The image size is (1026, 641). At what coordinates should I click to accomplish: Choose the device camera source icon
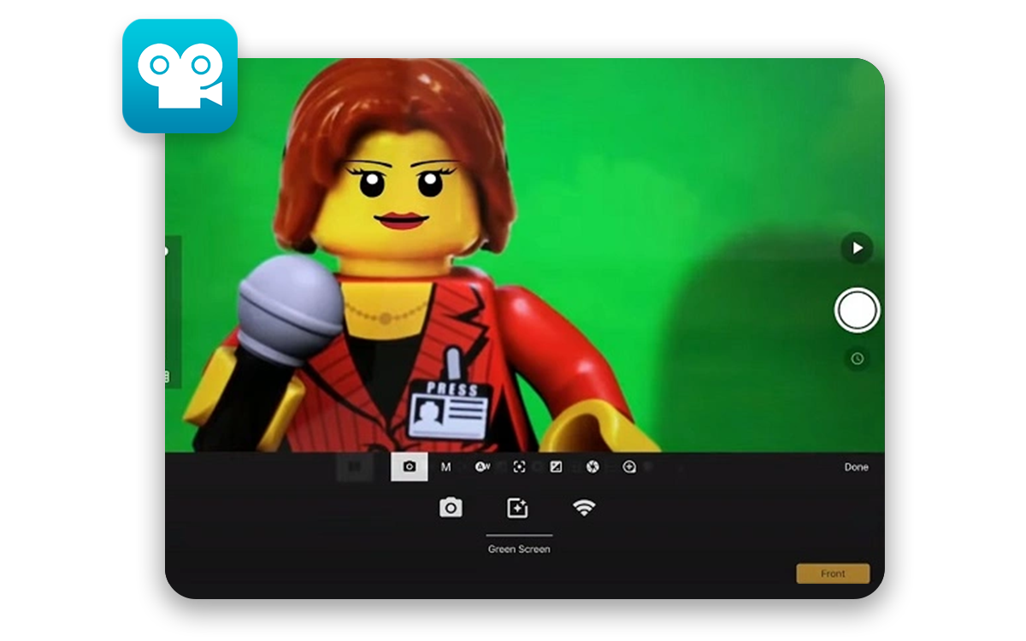tap(451, 508)
